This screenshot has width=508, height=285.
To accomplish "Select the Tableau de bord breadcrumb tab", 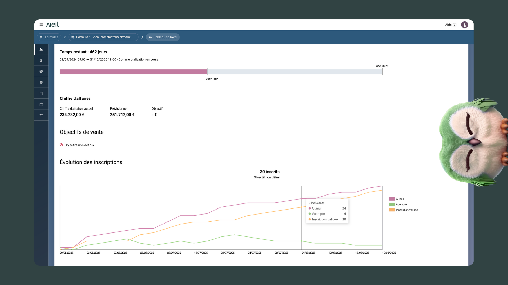I will click(x=163, y=37).
